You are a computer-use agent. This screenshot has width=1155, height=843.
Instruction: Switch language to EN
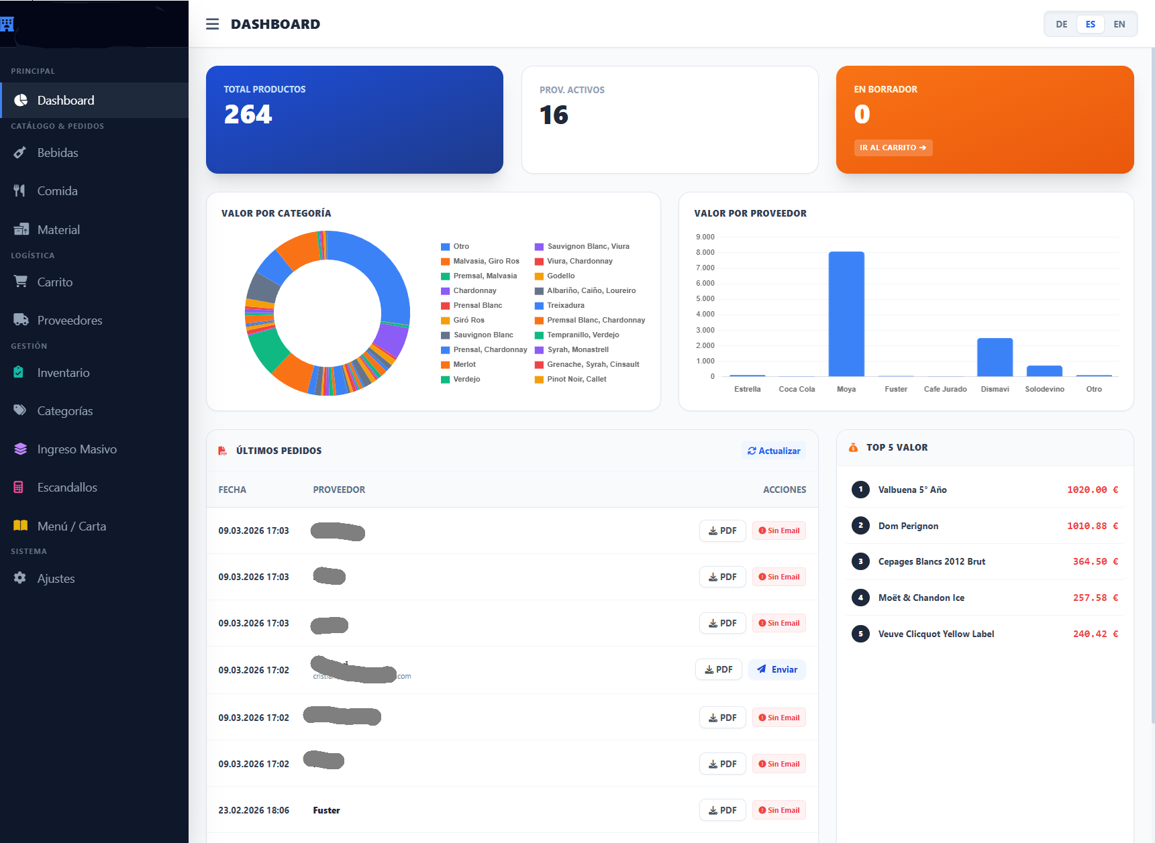pos(1119,23)
